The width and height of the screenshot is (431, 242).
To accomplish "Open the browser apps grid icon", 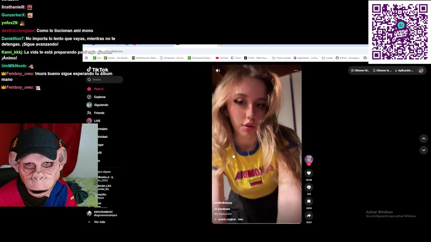I will [86, 58].
